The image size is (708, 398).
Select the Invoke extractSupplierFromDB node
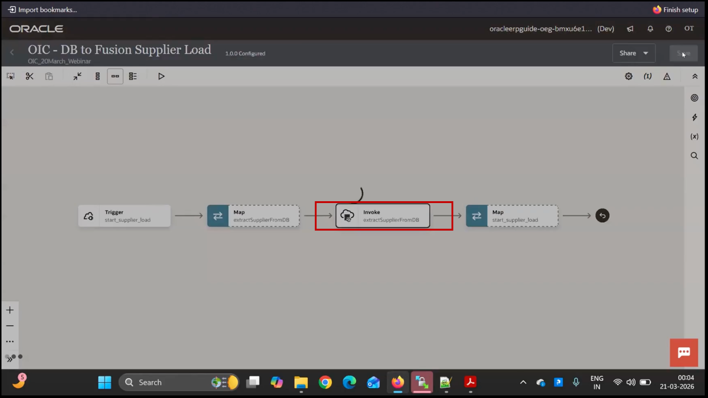[x=383, y=216]
